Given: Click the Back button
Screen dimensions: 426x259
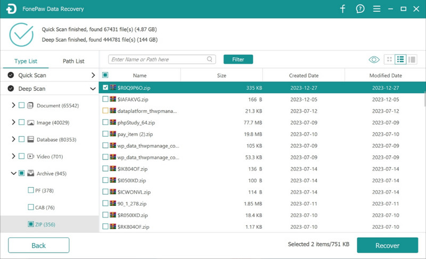Looking at the screenshot, I should [x=38, y=245].
